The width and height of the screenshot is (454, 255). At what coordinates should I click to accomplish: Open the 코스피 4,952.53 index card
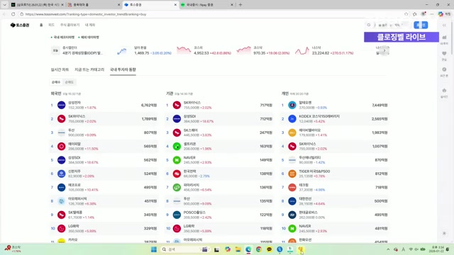point(204,50)
